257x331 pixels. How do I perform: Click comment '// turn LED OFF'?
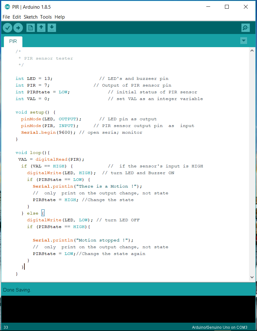118,220
